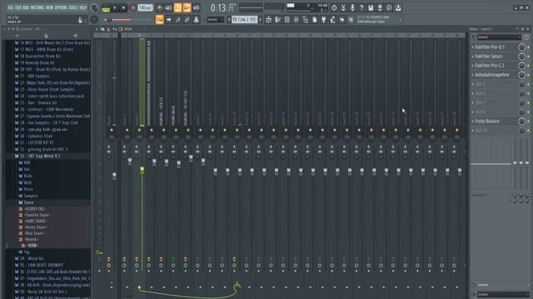Open the snap selector dropdown
This screenshot has height=299, width=533.
pos(215,20)
